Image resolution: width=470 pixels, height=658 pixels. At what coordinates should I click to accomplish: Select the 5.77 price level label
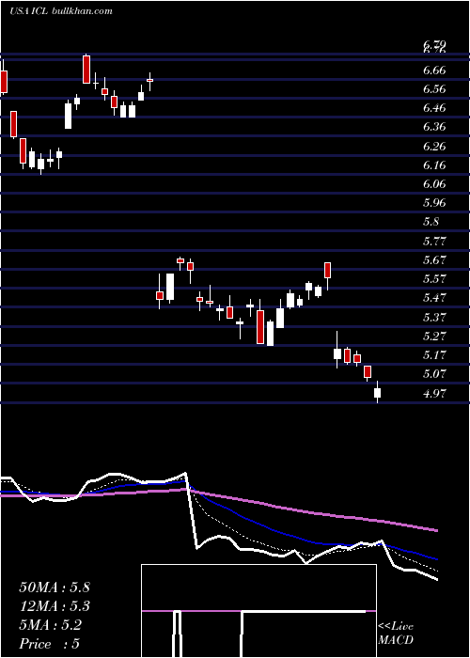click(x=434, y=242)
